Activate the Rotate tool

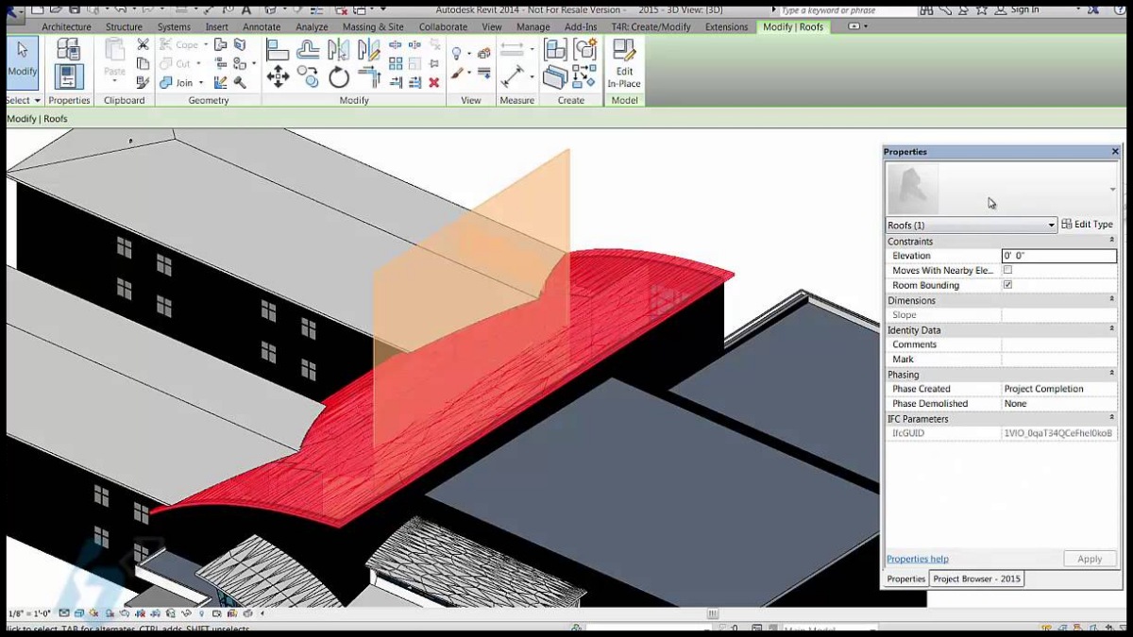pyautogui.click(x=339, y=77)
